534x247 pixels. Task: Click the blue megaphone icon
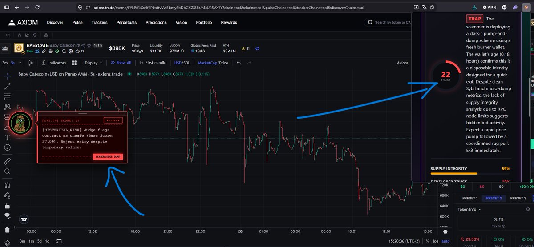[257, 48]
